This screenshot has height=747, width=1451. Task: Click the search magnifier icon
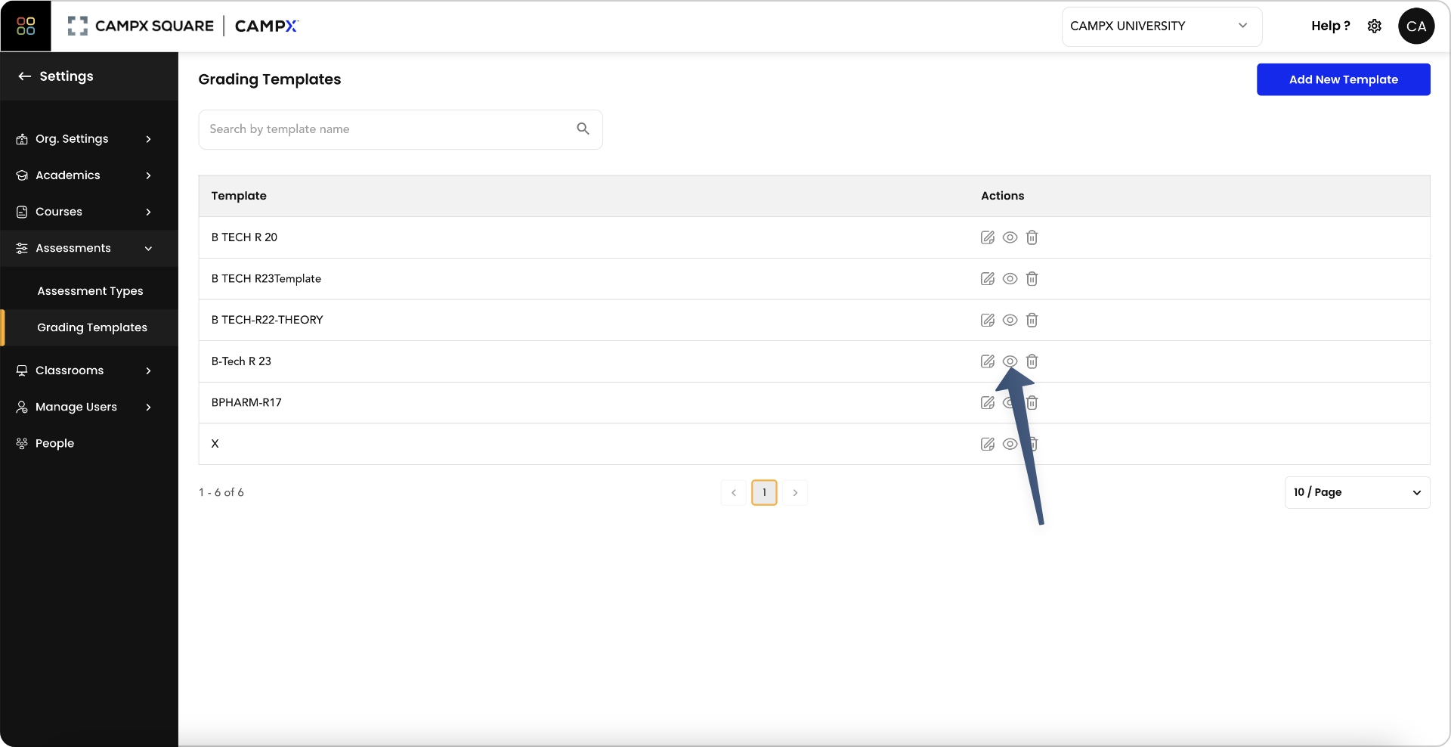click(583, 129)
